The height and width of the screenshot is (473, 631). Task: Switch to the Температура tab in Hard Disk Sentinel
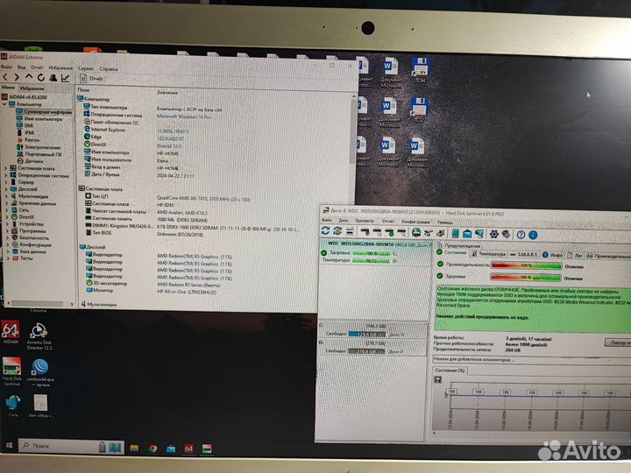pos(488,254)
